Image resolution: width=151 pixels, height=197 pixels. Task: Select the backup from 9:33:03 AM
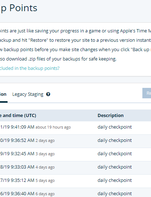[x=75, y=168]
